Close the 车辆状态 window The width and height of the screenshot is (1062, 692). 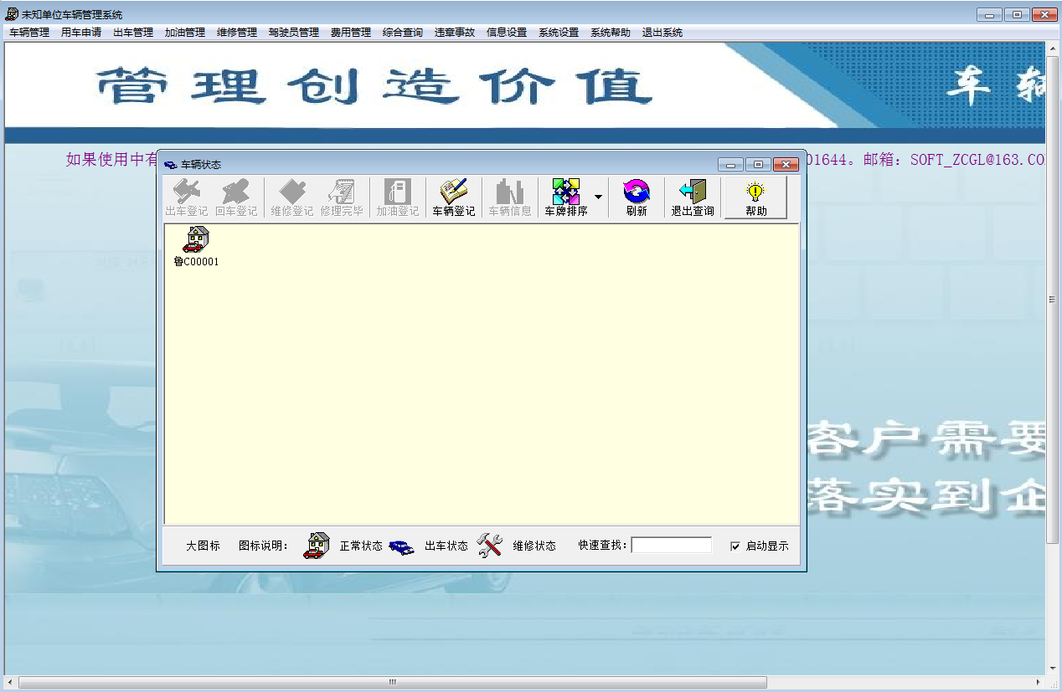pyautogui.click(x=785, y=165)
